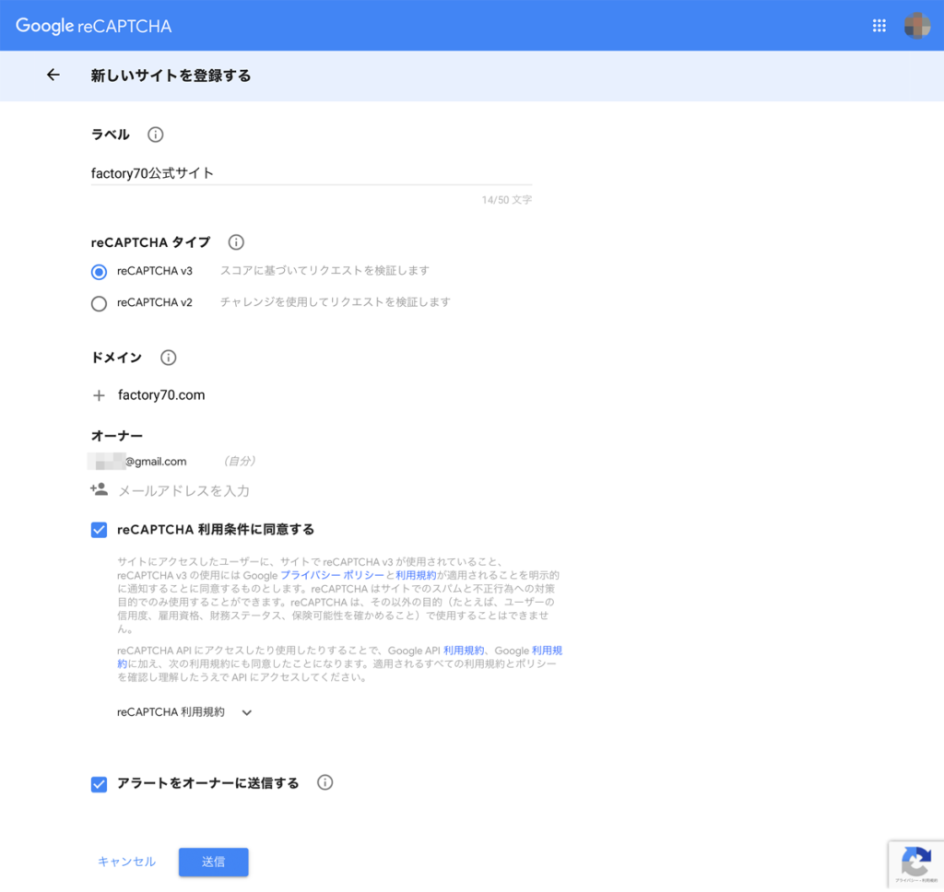Click the スコアに基づいてリクエストを検証します description
Viewport: 944px width, 892px height.
click(x=324, y=271)
